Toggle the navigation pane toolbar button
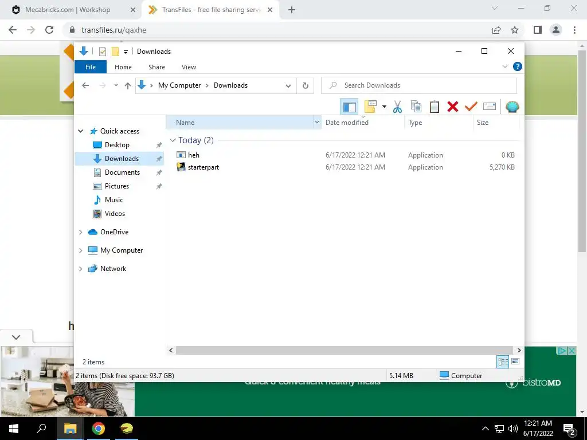 (349, 107)
